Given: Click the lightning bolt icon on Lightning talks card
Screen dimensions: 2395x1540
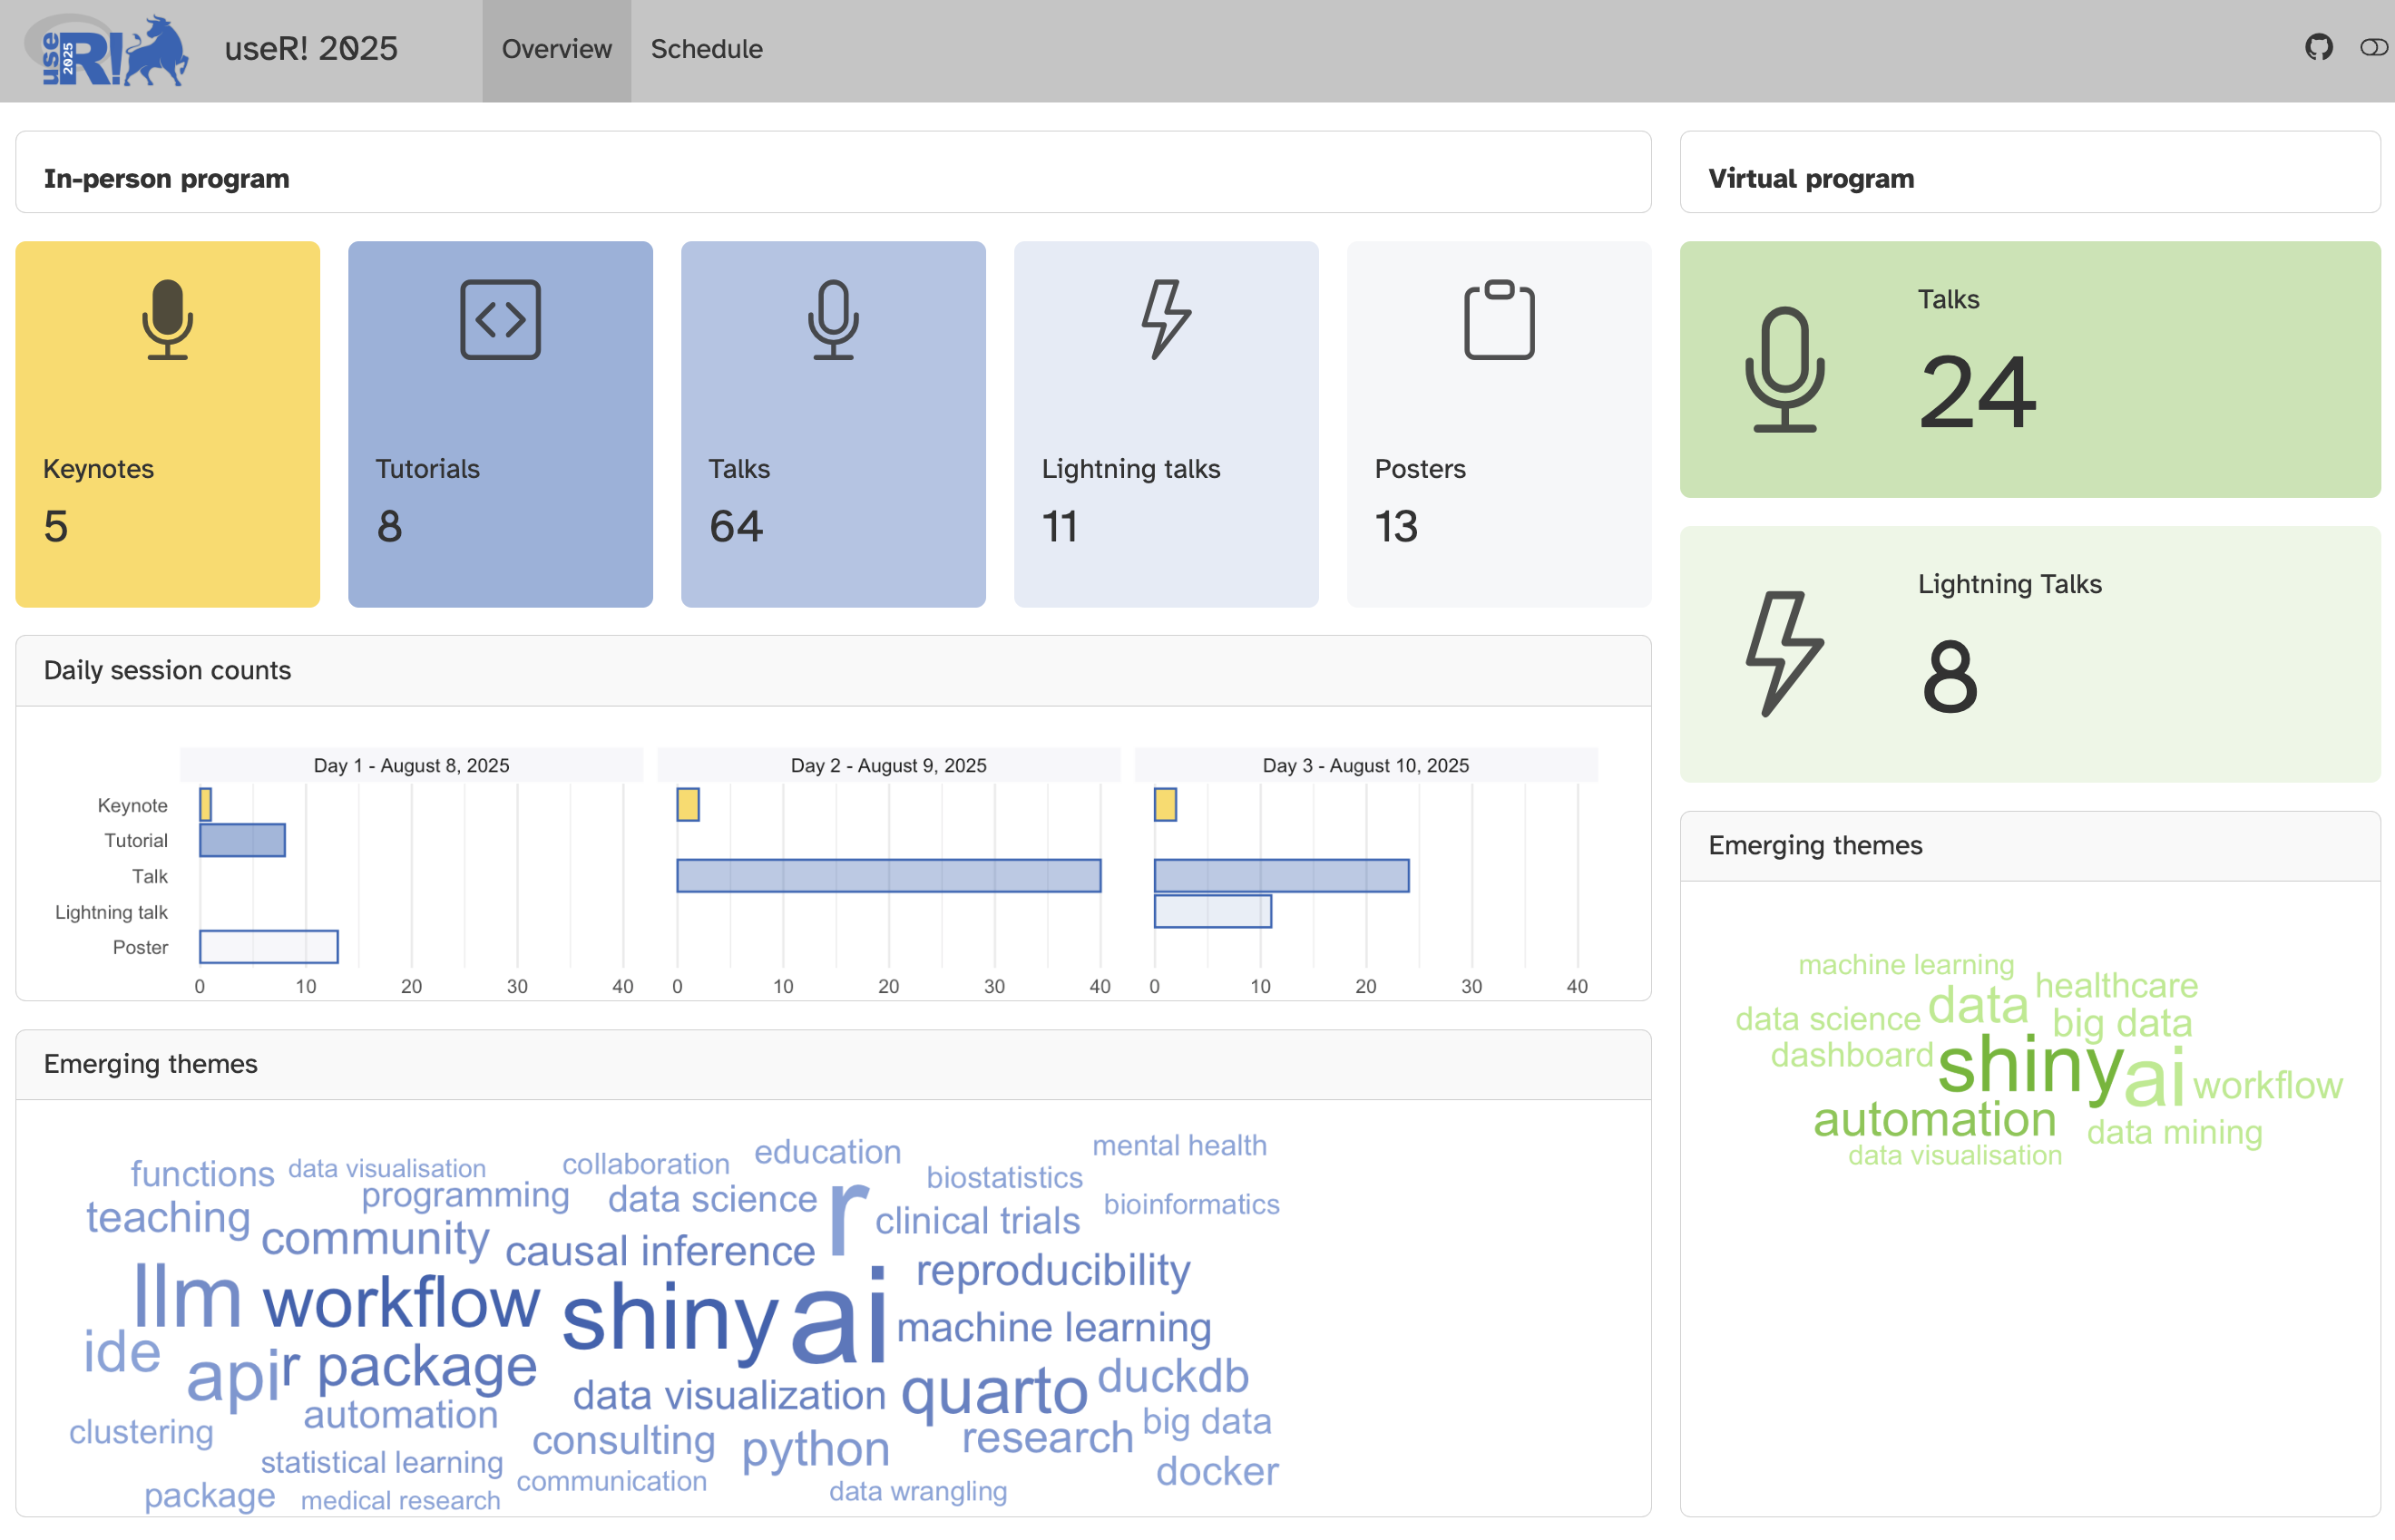Looking at the screenshot, I should click(x=1165, y=320).
